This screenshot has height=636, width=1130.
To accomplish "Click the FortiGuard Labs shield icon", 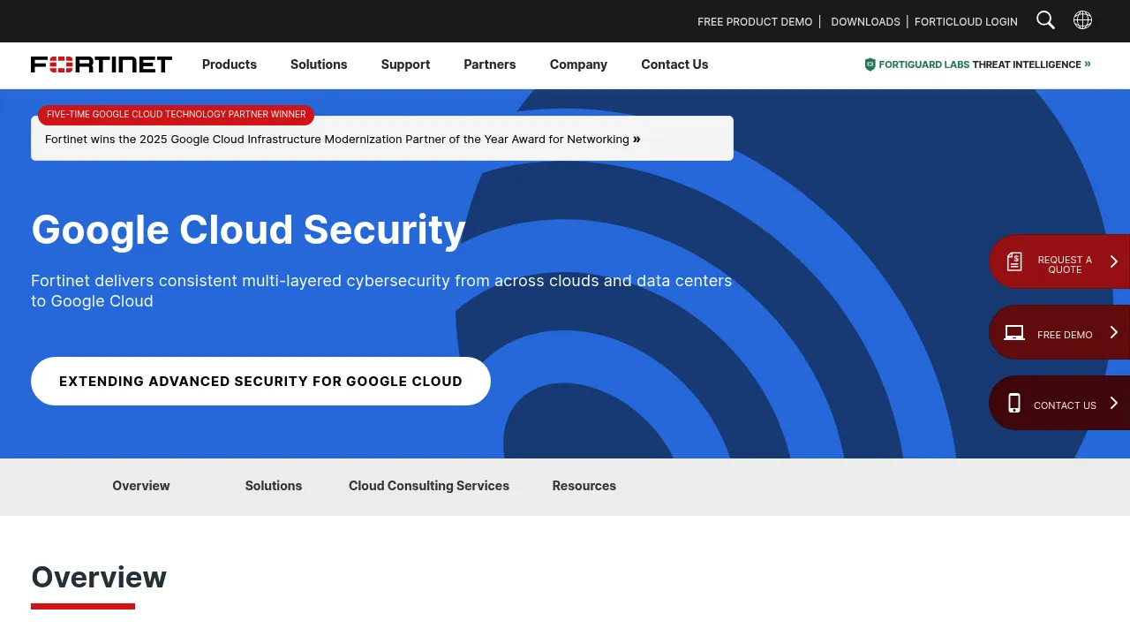I will (870, 64).
